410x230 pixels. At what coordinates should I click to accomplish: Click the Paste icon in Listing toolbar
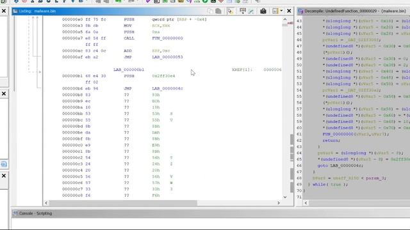pyautogui.click(x=218, y=11)
